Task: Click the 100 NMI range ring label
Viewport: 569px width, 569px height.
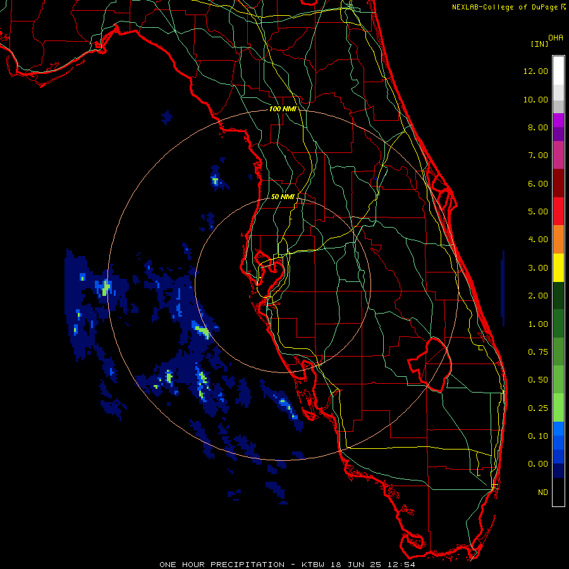Action: click(x=282, y=109)
